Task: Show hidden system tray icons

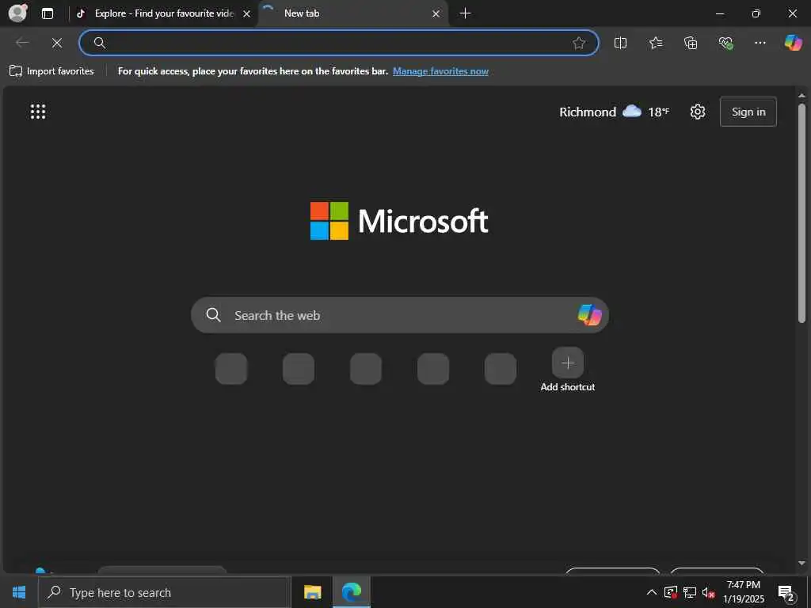Action: (x=652, y=592)
